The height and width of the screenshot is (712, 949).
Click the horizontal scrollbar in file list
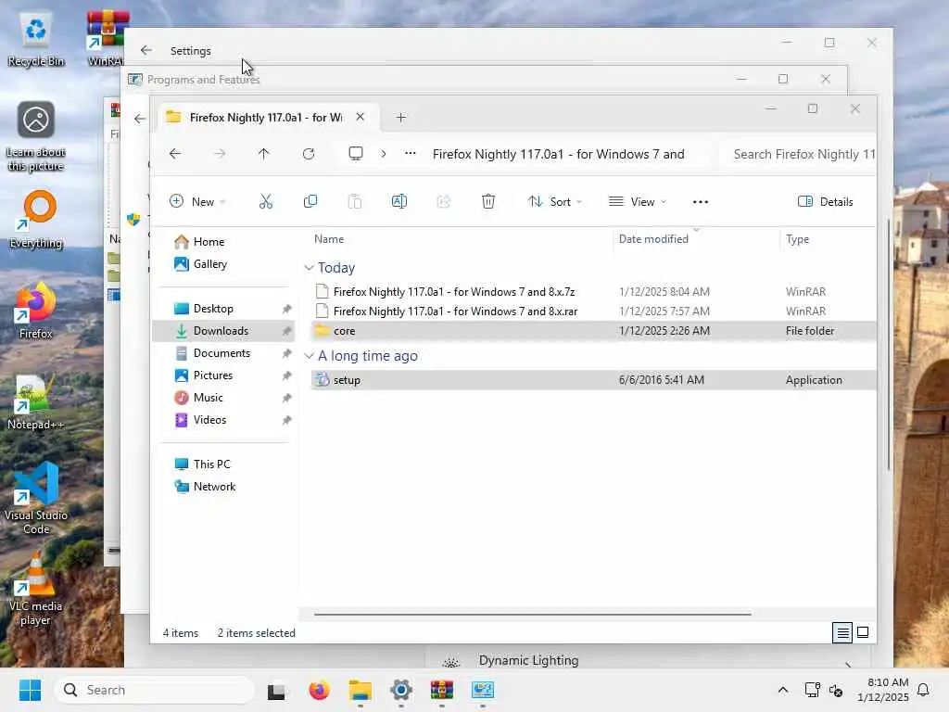pyautogui.click(x=533, y=614)
